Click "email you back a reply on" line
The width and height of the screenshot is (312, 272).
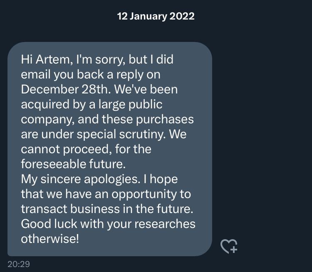tap(91, 75)
